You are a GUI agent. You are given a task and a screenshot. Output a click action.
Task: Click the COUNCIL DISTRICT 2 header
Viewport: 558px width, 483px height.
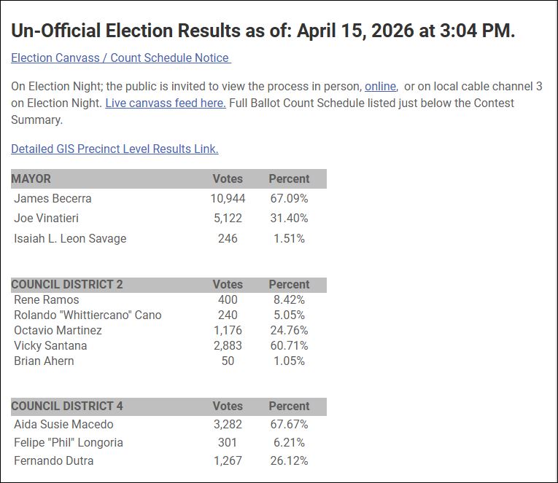67,284
